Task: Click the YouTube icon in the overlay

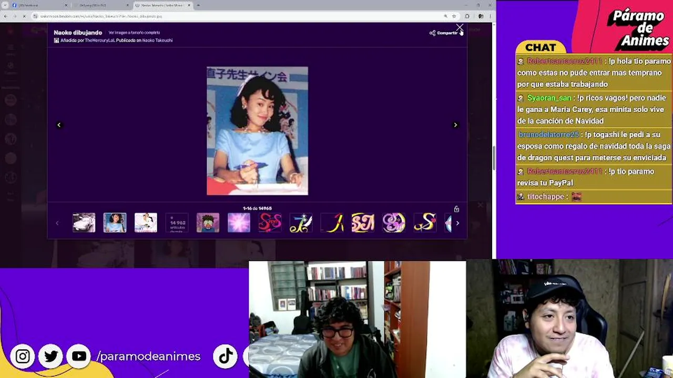Action: pos(79,356)
